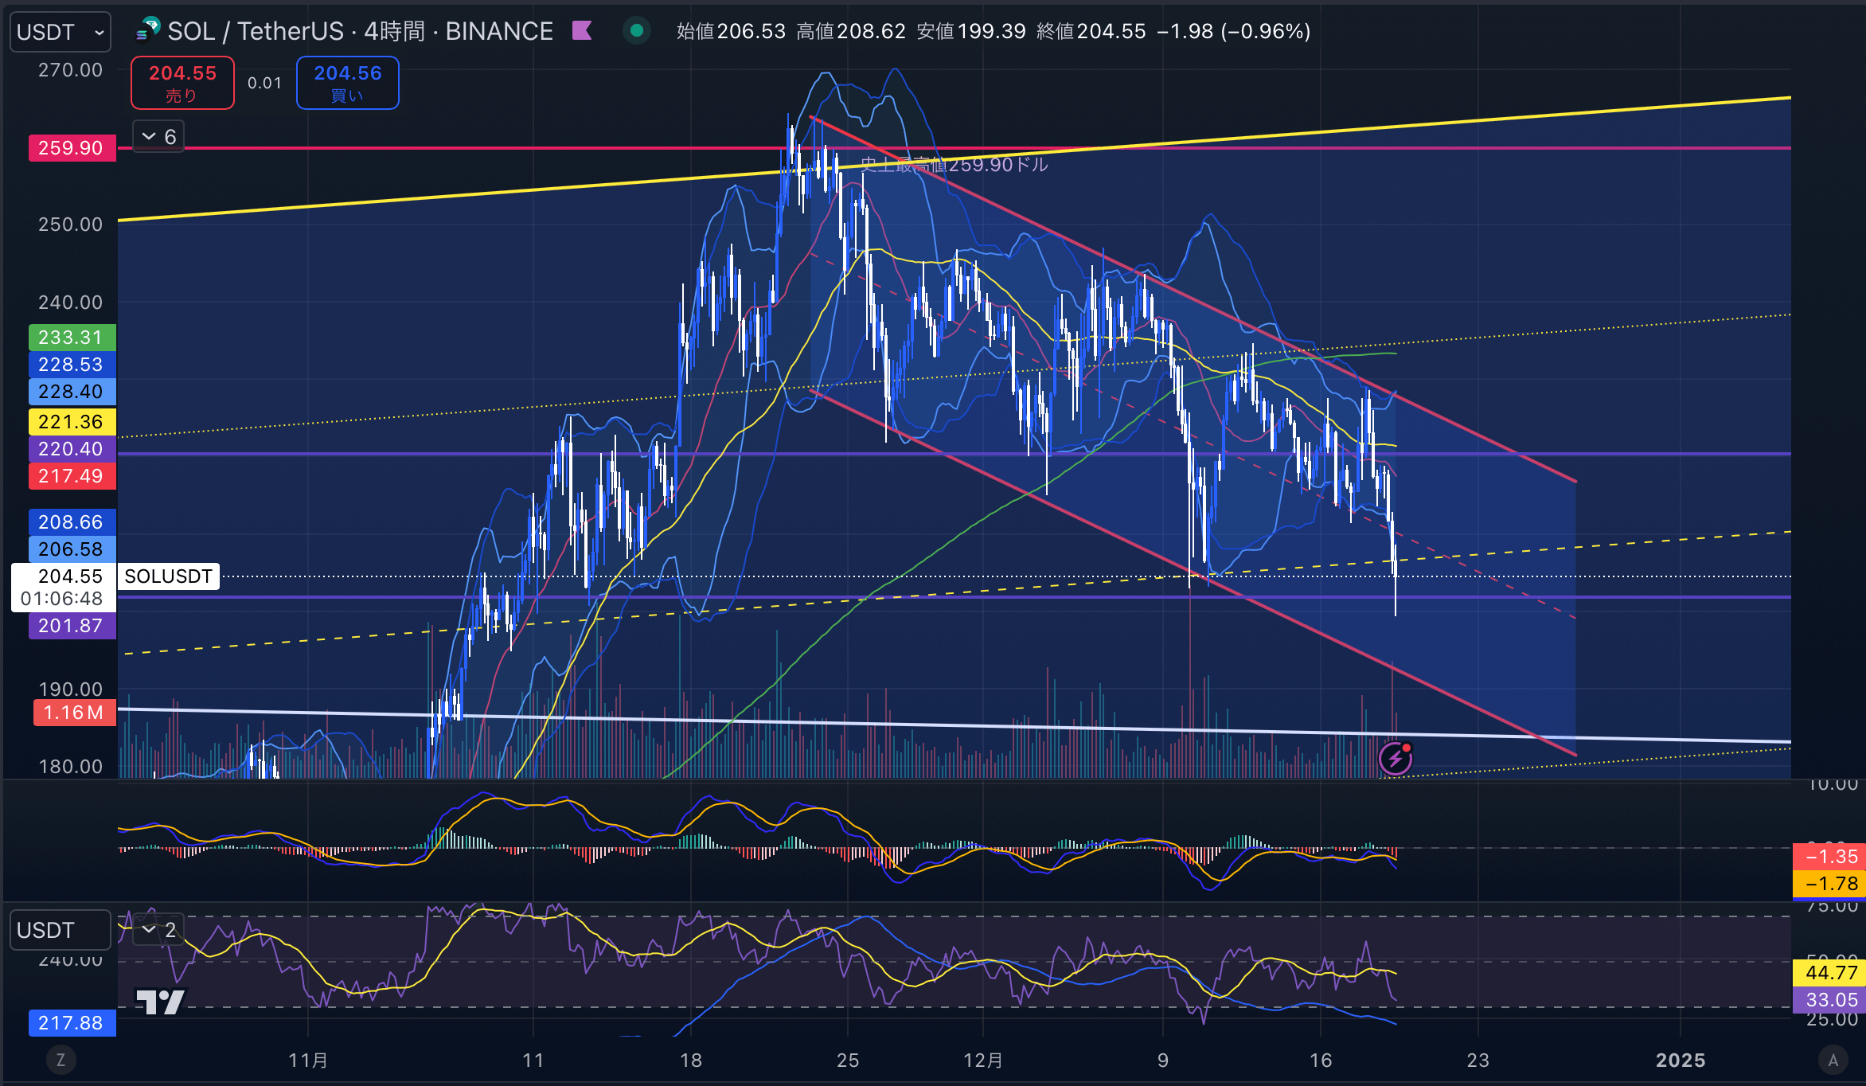Click the purple 220.40 price label
The width and height of the screenshot is (1866, 1086).
[72, 449]
